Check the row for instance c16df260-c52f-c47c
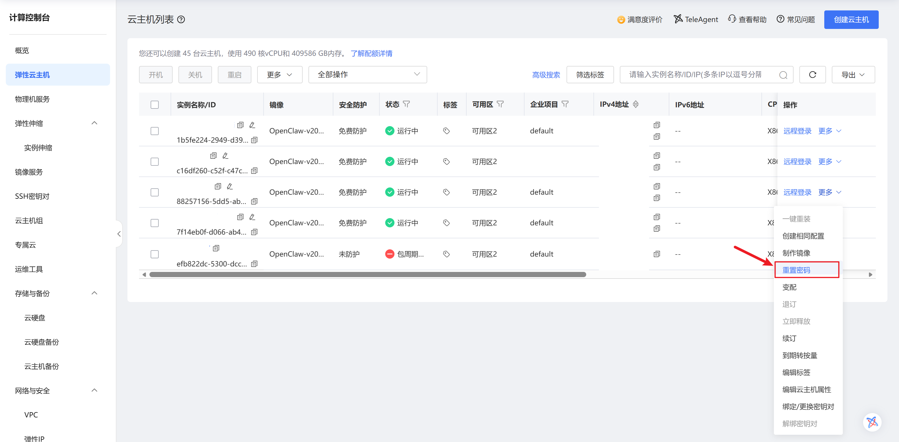The width and height of the screenshot is (899, 442). 155,162
